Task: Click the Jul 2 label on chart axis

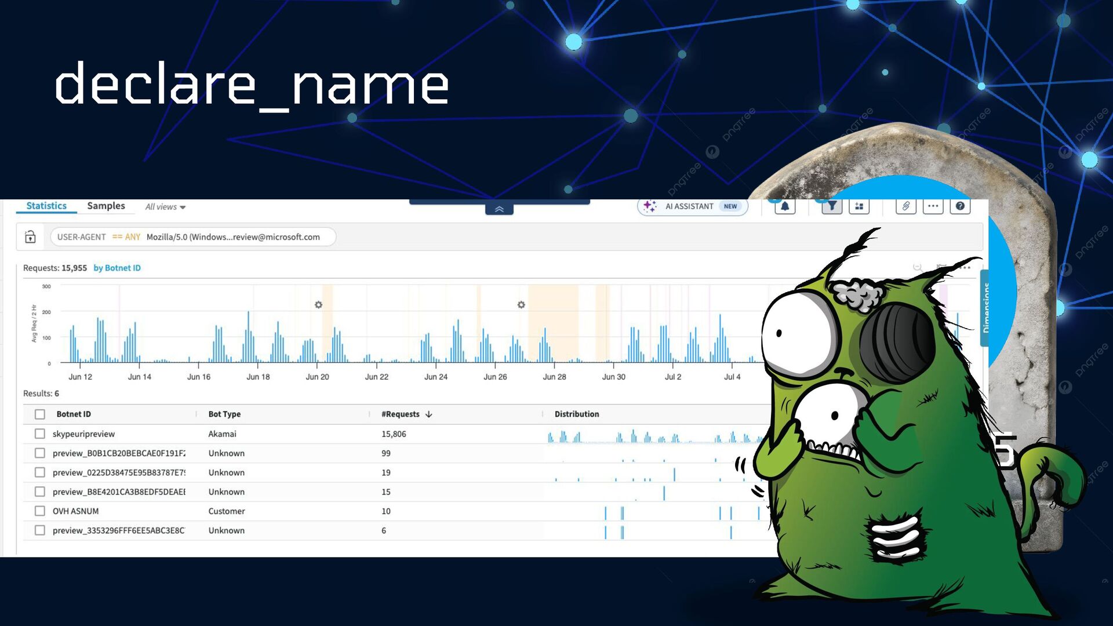Action: click(673, 377)
